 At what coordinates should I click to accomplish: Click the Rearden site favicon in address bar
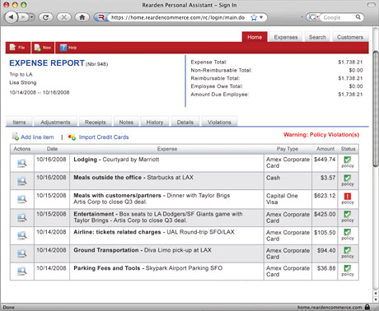click(101, 17)
